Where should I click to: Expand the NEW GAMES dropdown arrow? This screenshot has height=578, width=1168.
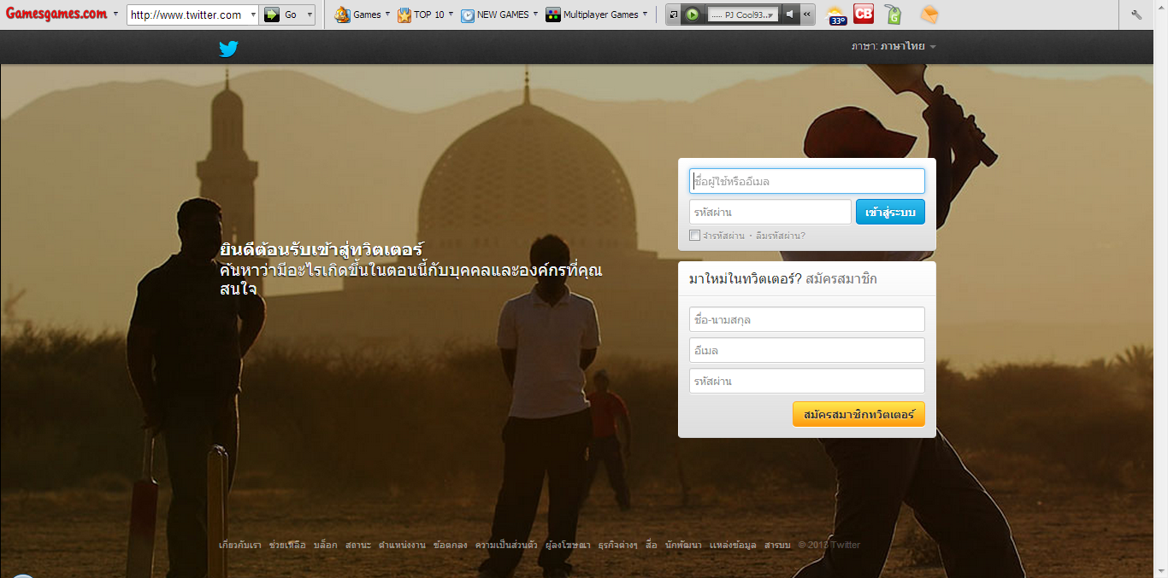tap(535, 15)
